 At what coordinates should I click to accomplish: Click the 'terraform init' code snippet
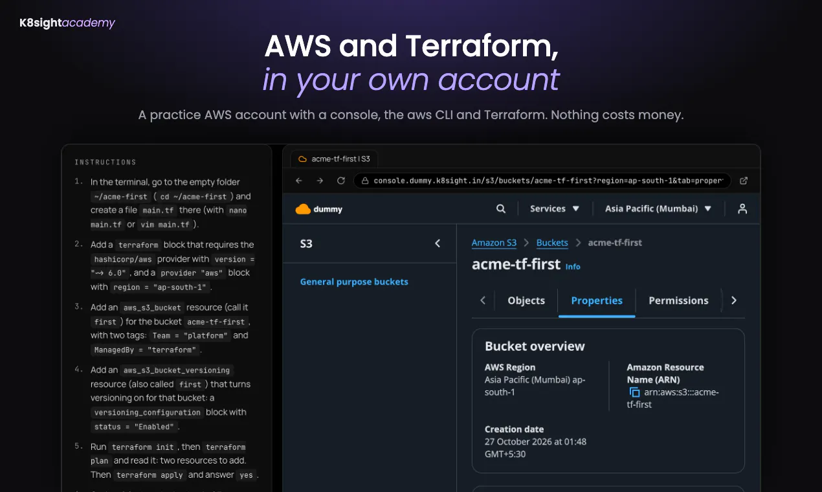(x=142, y=447)
